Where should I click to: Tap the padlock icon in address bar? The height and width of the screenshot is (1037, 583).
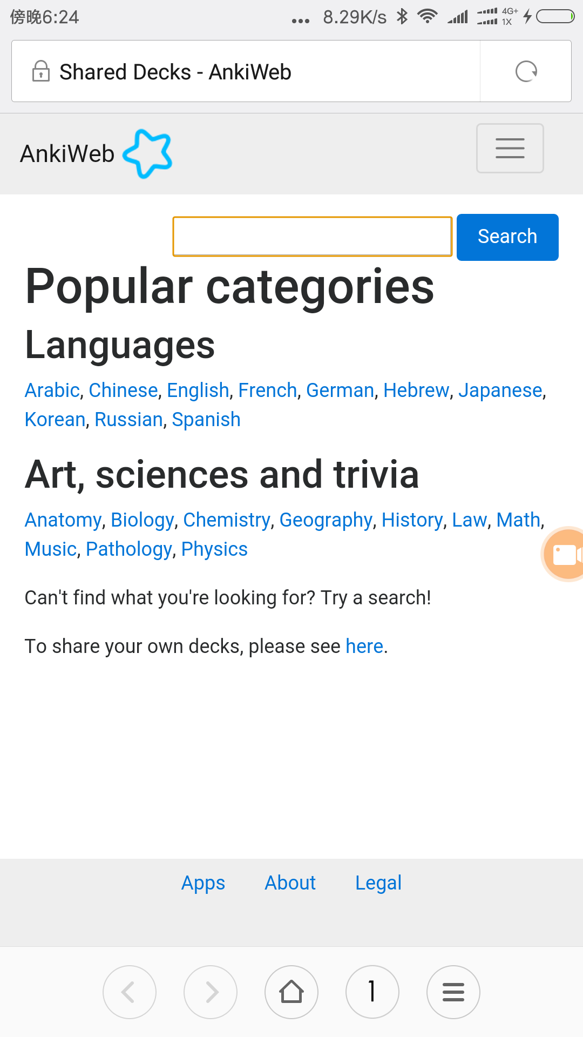coord(41,71)
